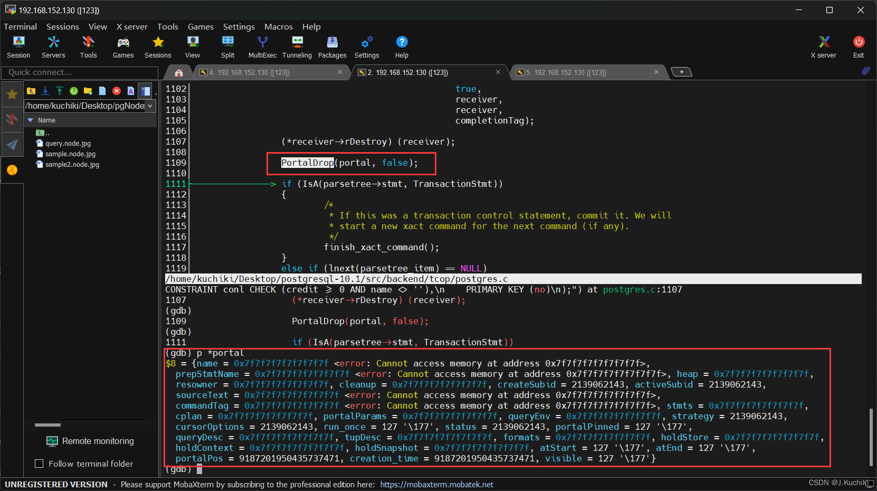Toggle the Name column sort arrow
Image resolution: width=877 pixels, height=491 pixels.
pyautogui.click(x=31, y=120)
